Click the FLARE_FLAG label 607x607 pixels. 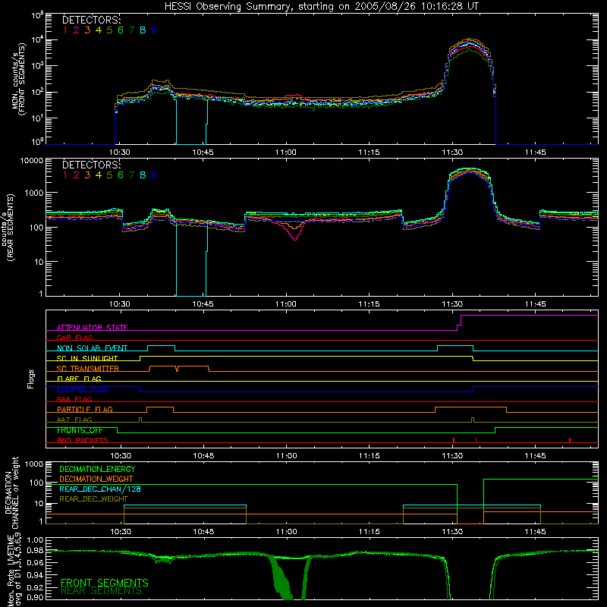coord(79,379)
